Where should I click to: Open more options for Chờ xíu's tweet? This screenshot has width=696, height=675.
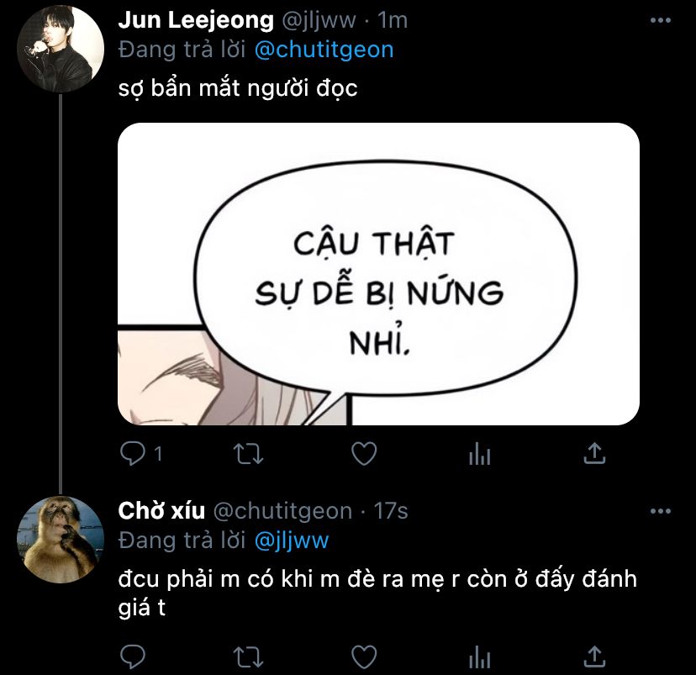point(660,511)
